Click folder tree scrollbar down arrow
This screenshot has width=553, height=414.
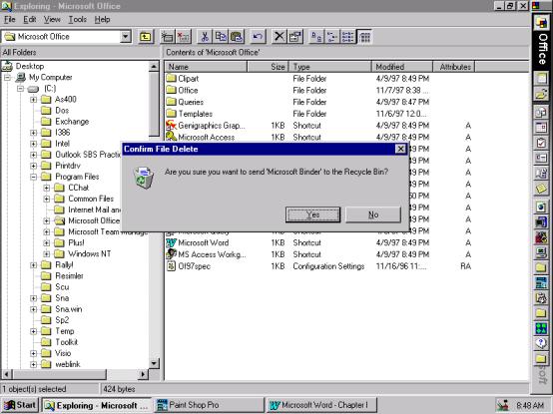tap(154, 363)
